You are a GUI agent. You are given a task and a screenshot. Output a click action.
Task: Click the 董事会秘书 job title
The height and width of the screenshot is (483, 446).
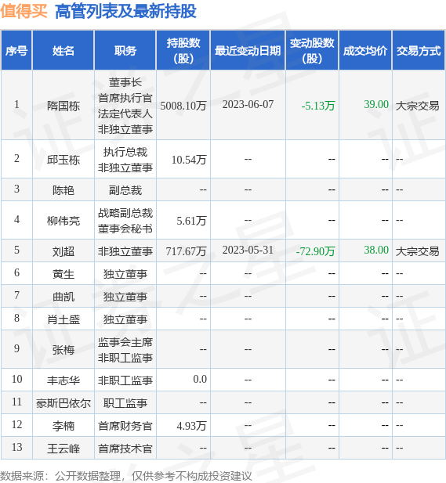pyautogui.click(x=125, y=229)
